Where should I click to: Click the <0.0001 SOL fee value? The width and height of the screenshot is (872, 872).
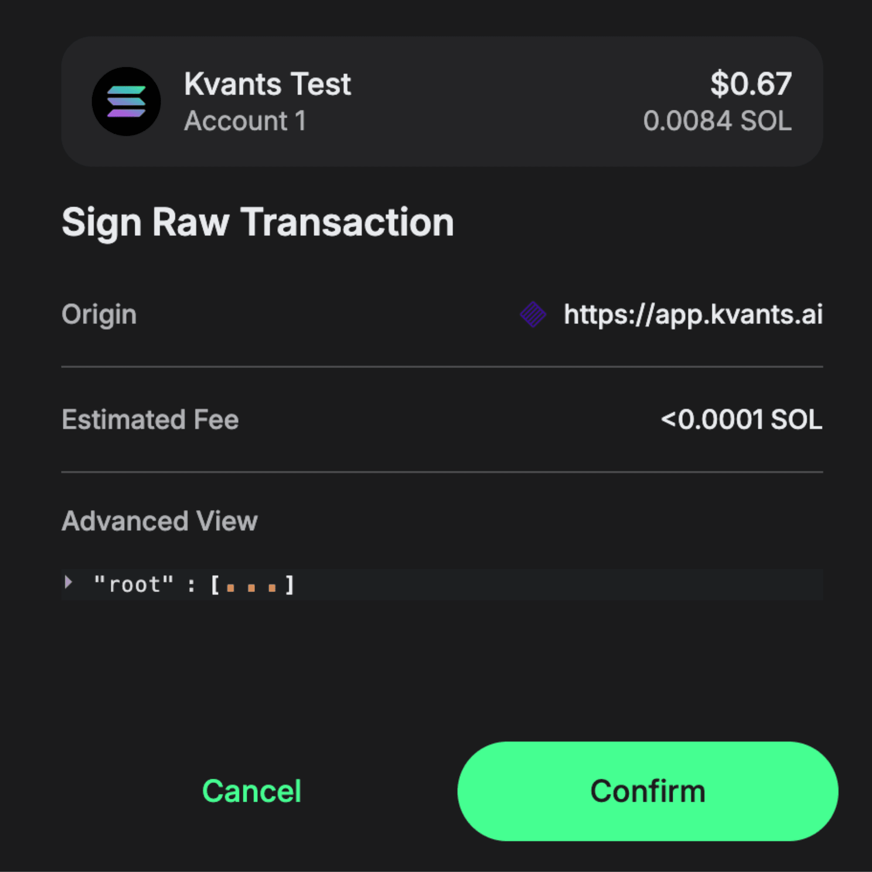point(741,419)
